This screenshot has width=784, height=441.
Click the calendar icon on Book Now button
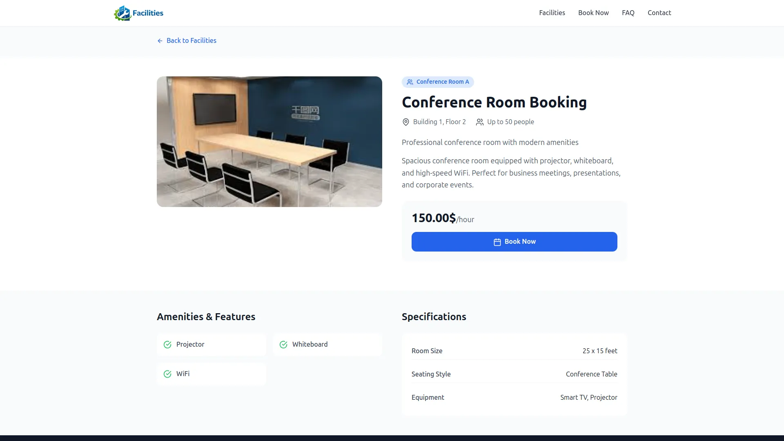pyautogui.click(x=497, y=242)
